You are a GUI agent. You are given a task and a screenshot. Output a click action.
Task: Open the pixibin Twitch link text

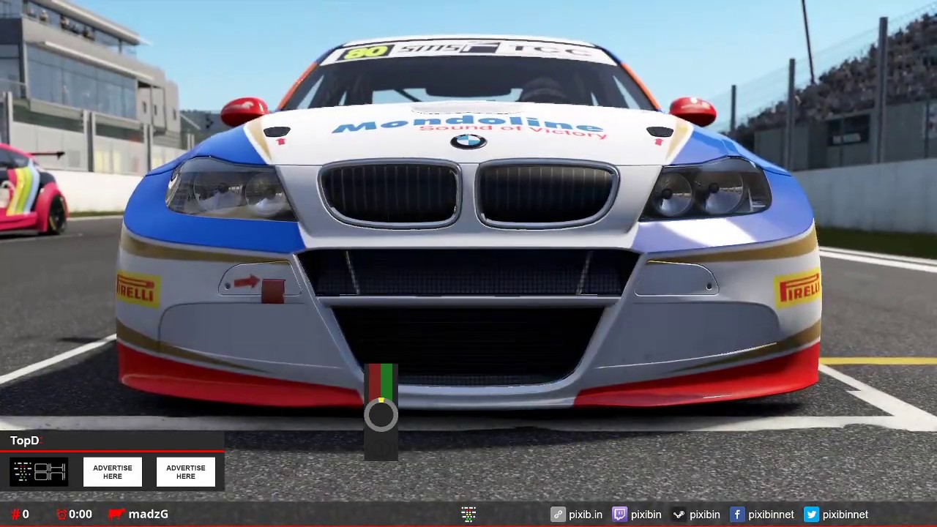646,515
